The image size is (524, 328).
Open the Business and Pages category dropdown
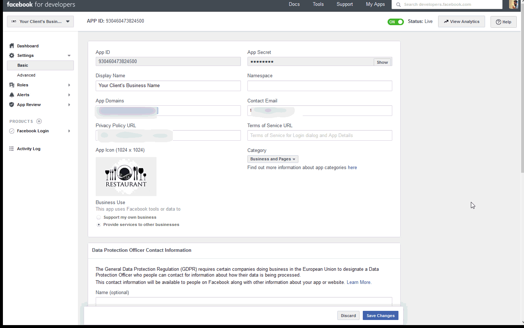tap(273, 159)
